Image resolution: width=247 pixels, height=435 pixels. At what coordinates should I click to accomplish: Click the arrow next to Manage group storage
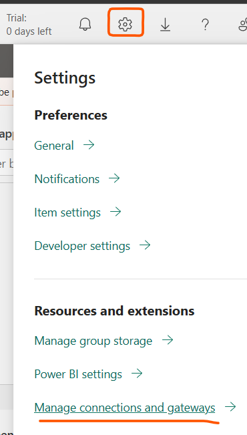168,340
